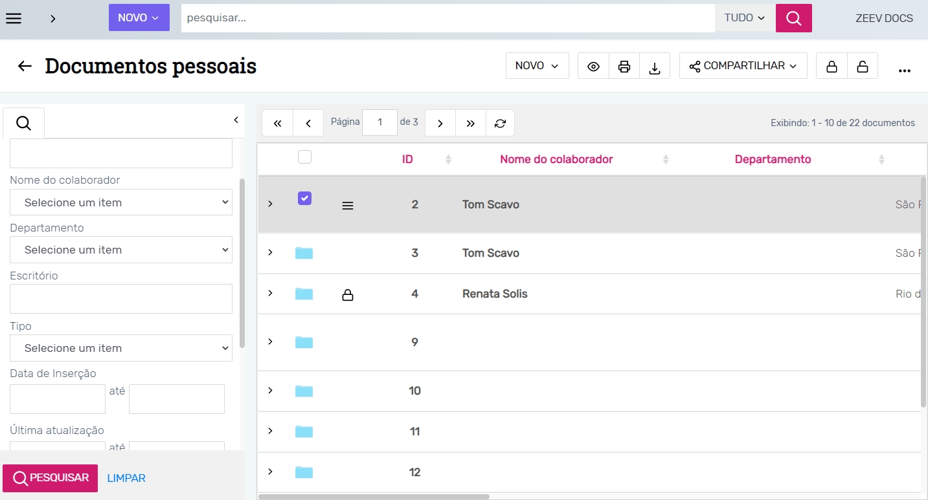This screenshot has height=500, width=928.
Task: Open the Departamento filter dropdown
Action: tap(121, 250)
